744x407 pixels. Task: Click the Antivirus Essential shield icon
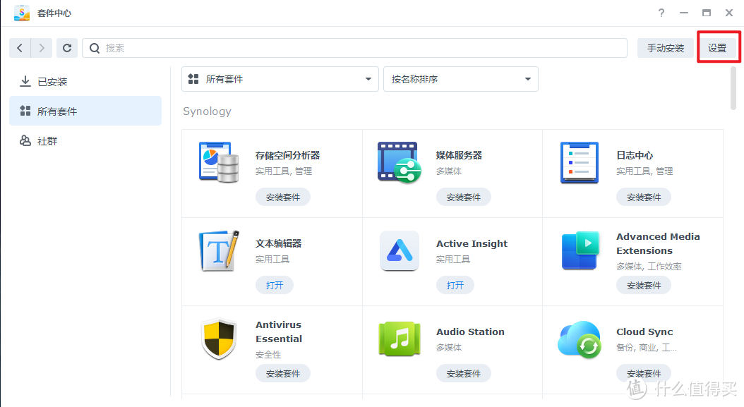(219, 339)
